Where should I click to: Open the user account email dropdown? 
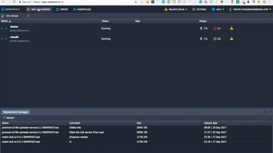(x=250, y=9)
